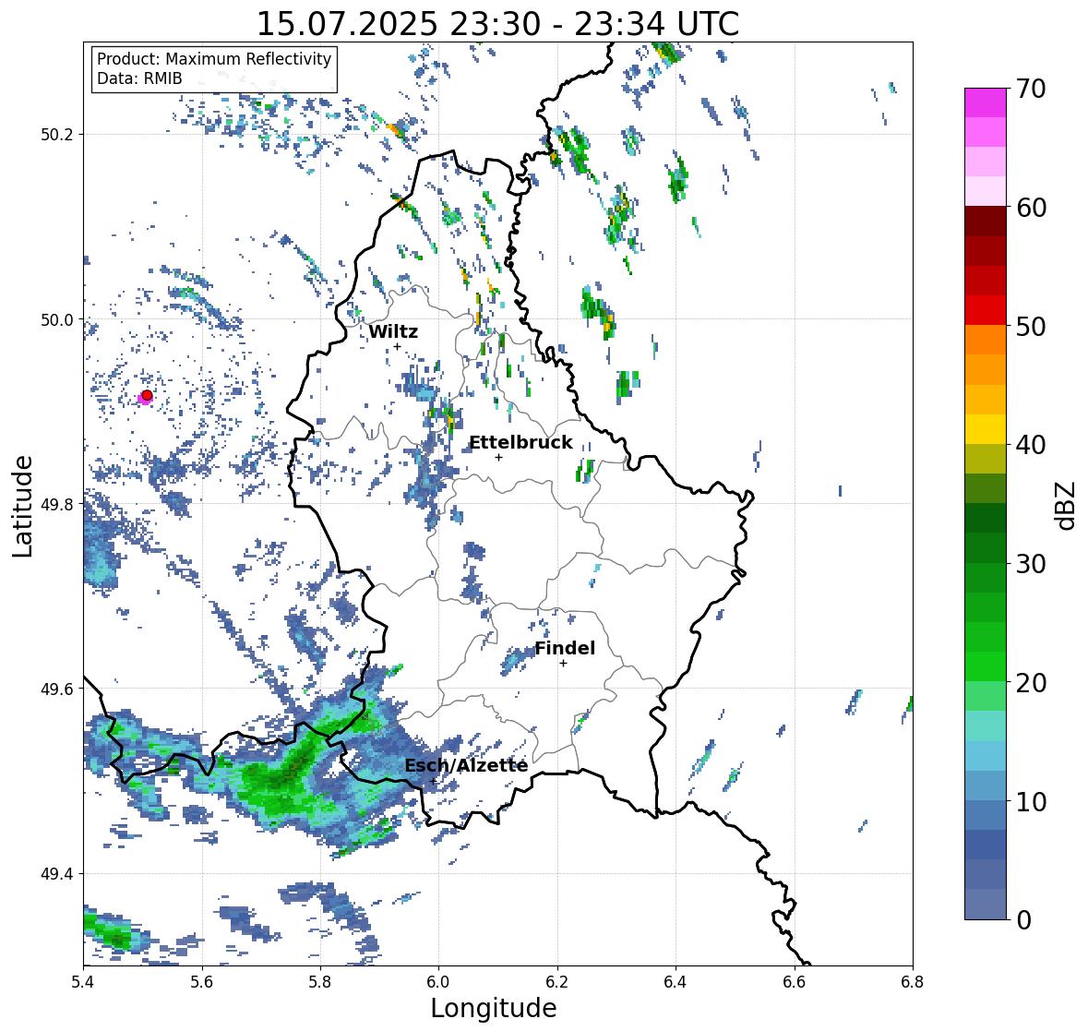
Task: Click the 10 dBZ colorbar tick label
Action: pyautogui.click(x=1031, y=801)
